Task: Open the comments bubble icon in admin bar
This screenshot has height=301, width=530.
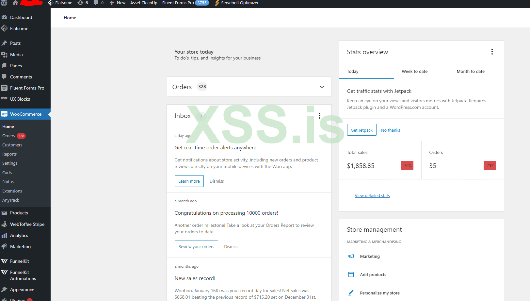Action: pos(96,3)
